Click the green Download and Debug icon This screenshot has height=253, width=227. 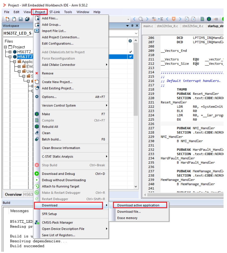pyautogui.click(x=37, y=174)
